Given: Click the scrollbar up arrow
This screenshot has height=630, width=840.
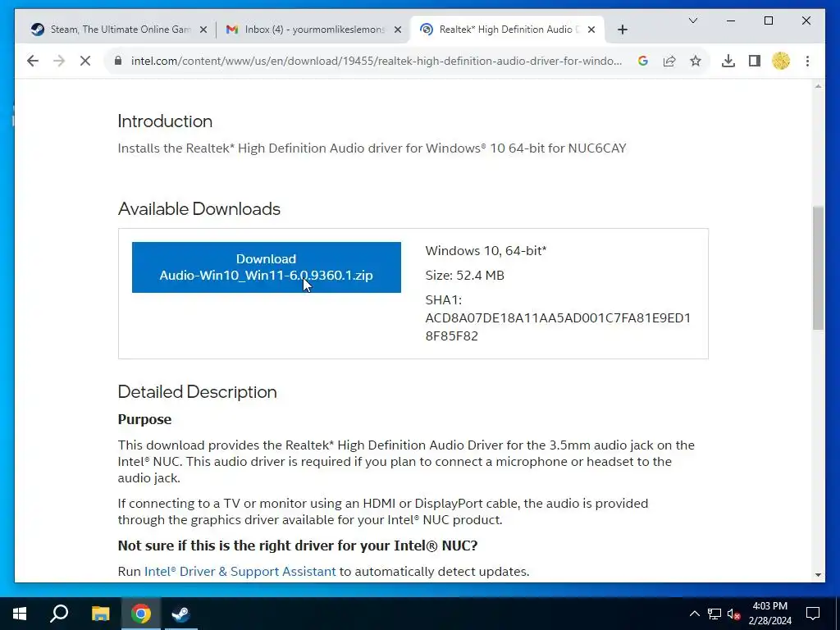Looking at the screenshot, I should pyautogui.click(x=818, y=86).
